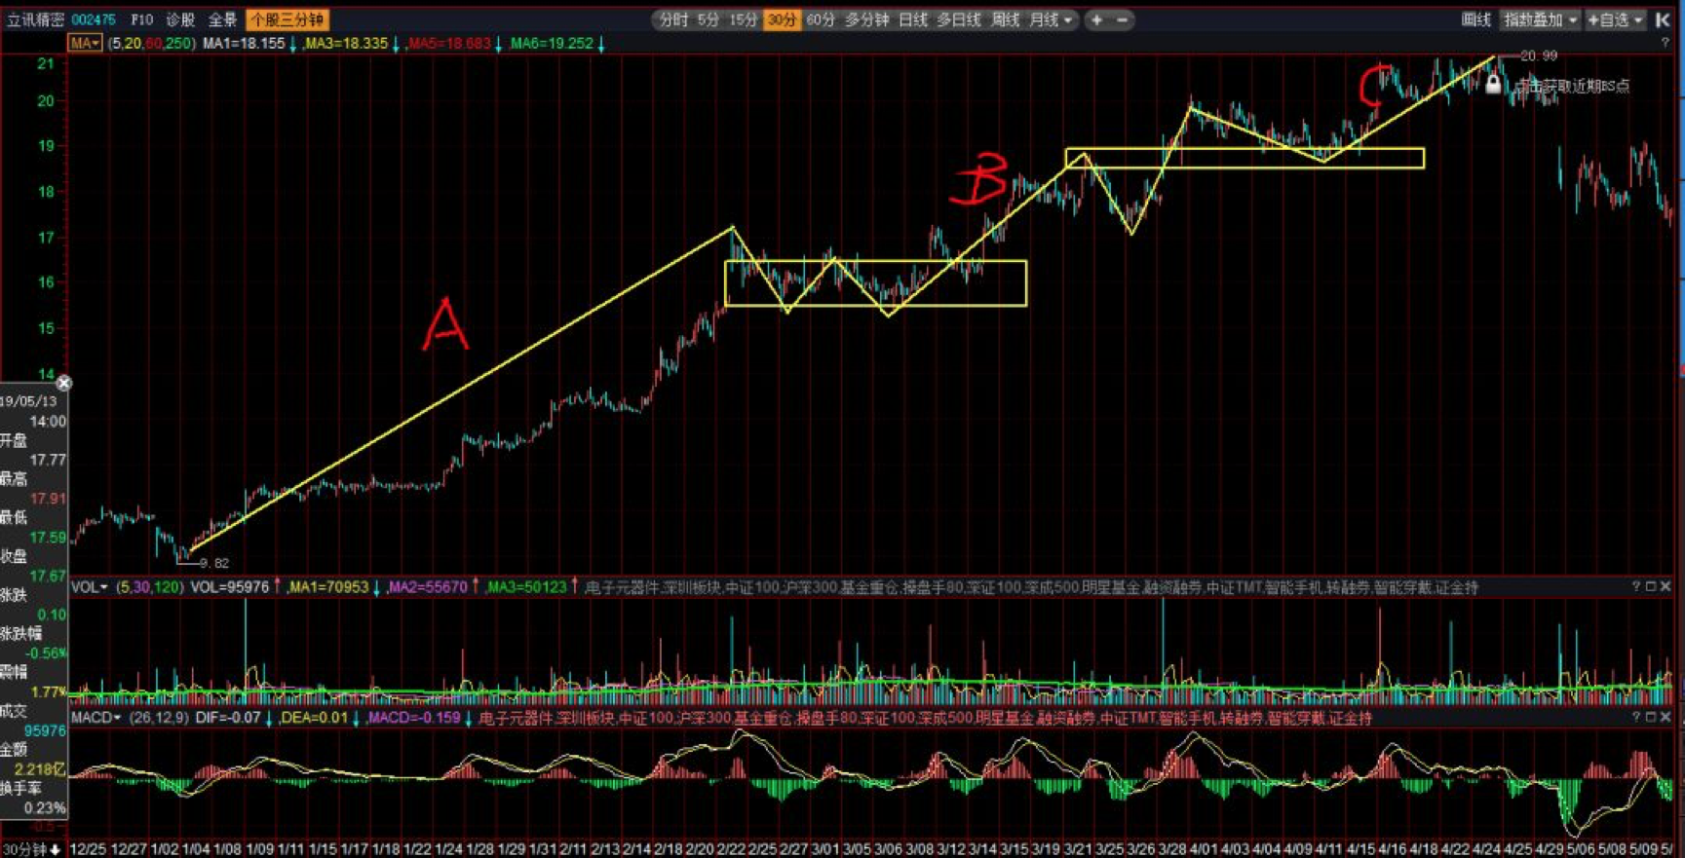Click the 20.99 high price label

click(1539, 56)
